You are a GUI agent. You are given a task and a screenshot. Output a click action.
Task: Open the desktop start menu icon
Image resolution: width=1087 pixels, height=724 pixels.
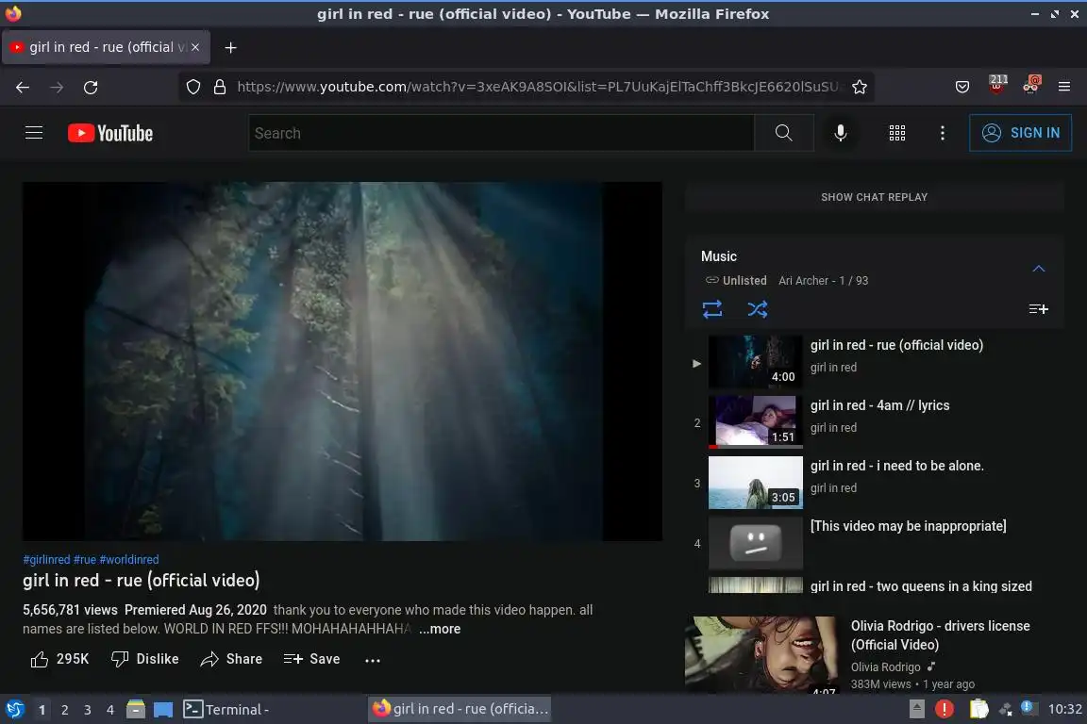[x=15, y=709]
